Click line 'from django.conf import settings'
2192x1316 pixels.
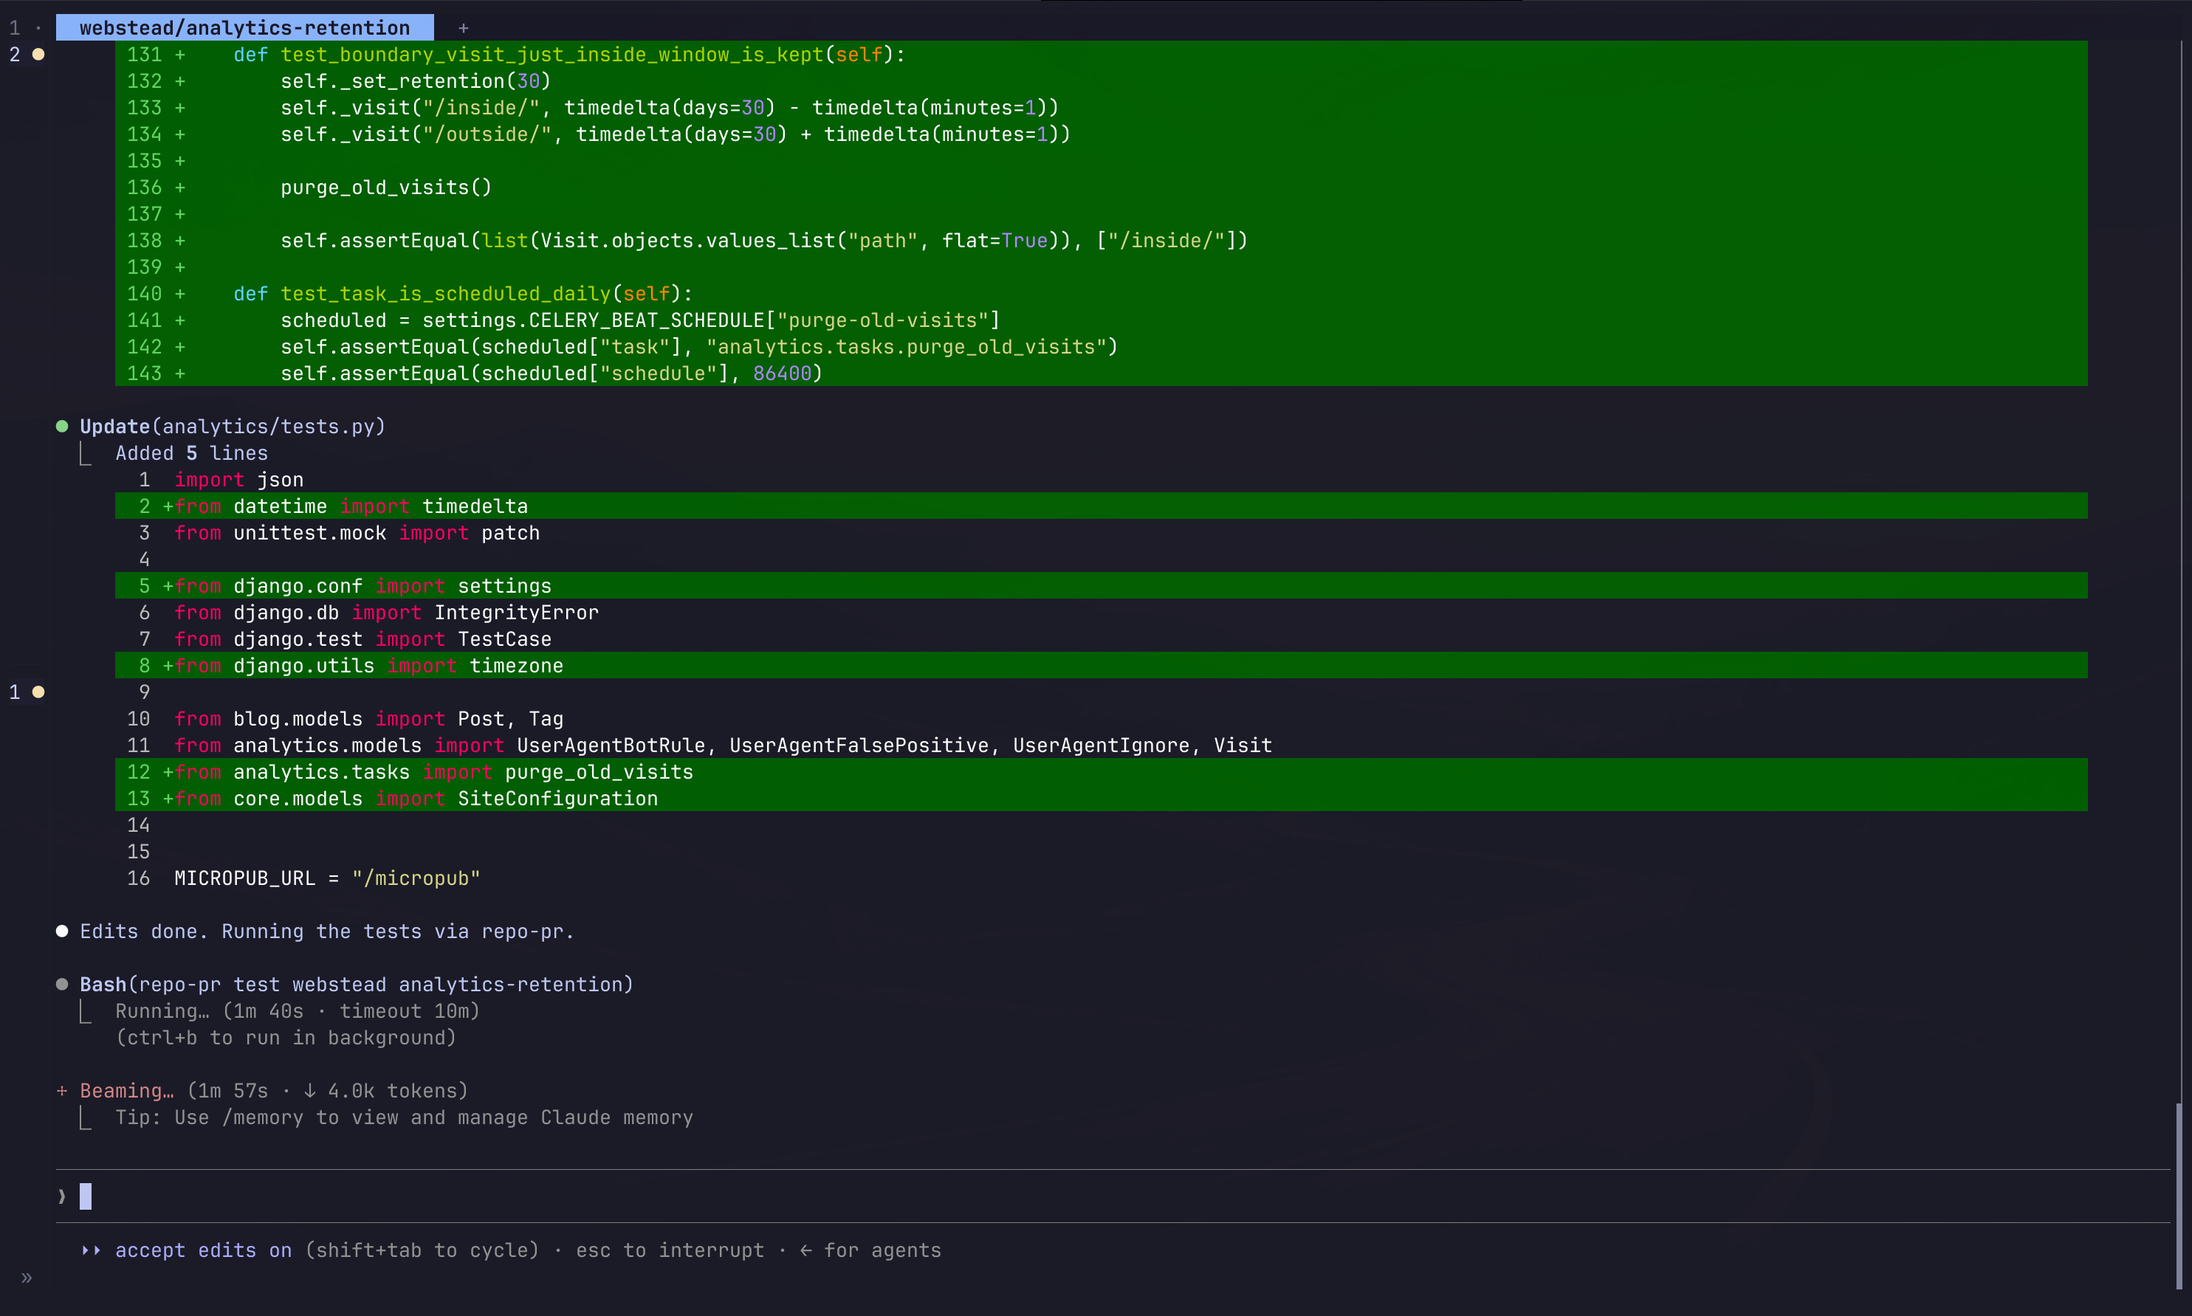[1101, 586]
